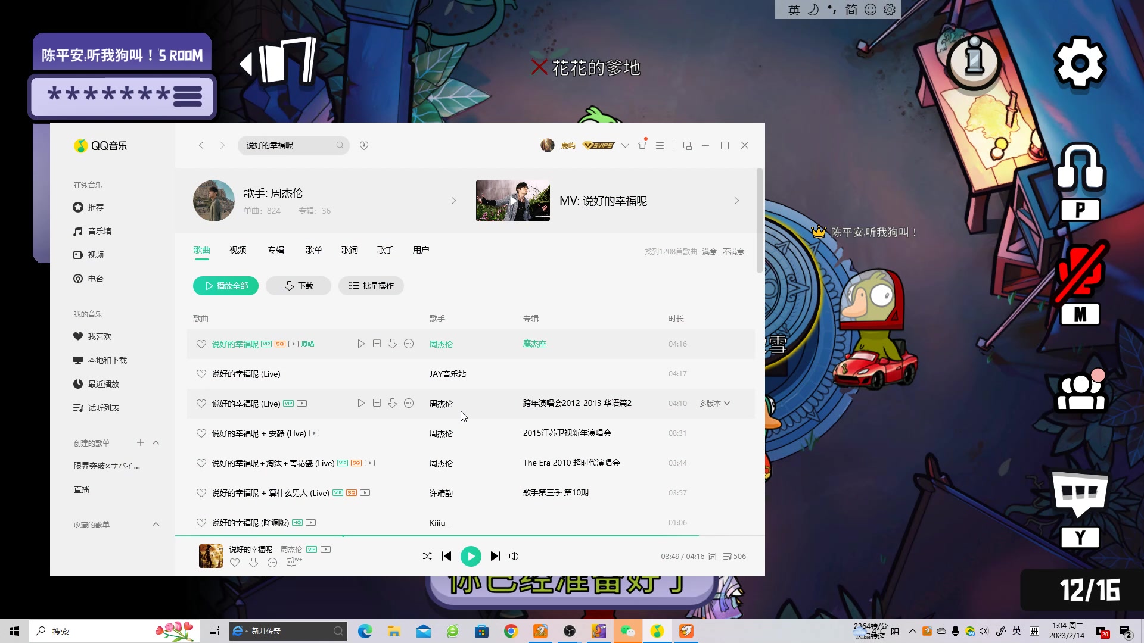Mark search results 满意
Viewport: 1144px width, 643px height.
tap(710, 252)
